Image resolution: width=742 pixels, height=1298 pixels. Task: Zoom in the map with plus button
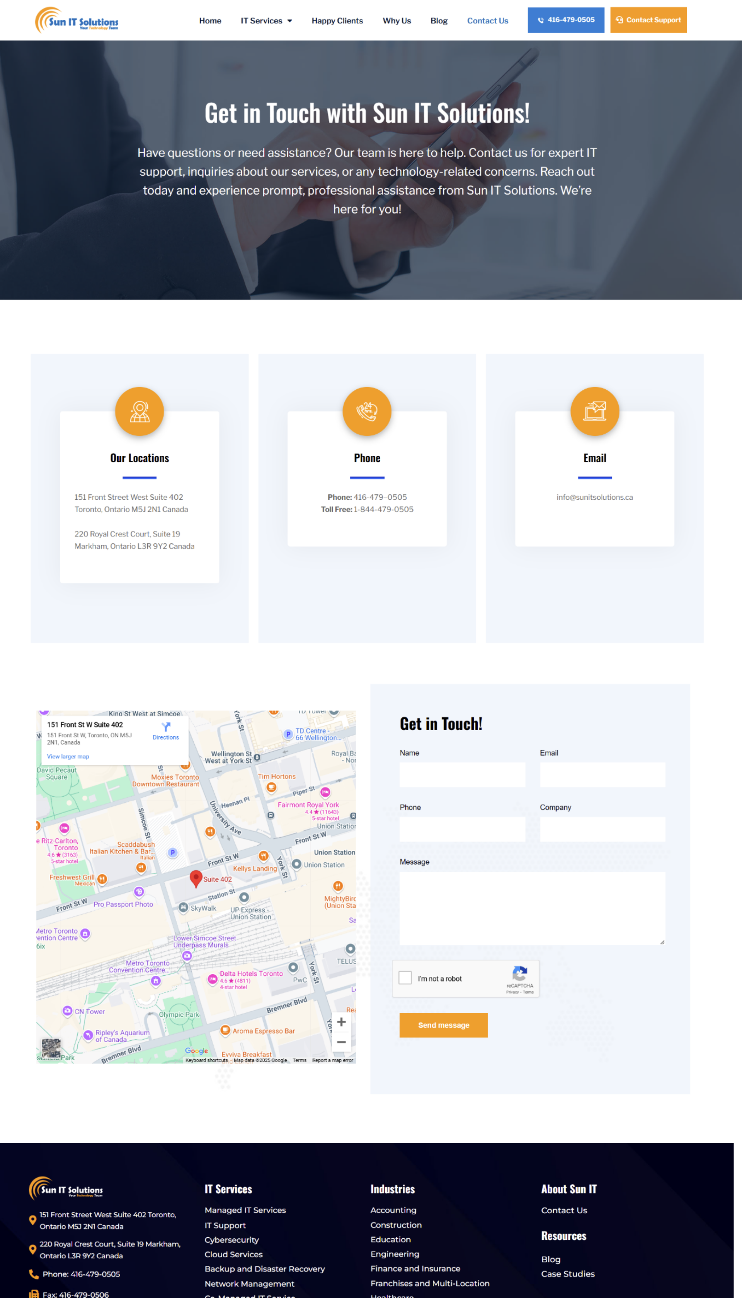point(341,1021)
